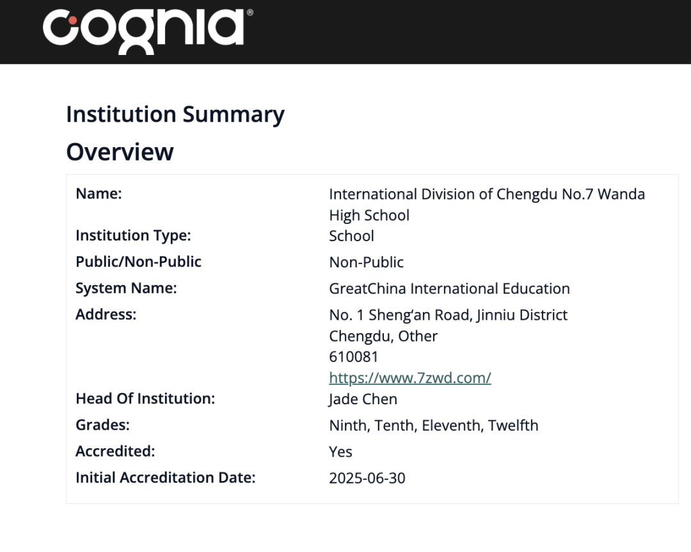Click the Head Of Institution label
The height and width of the screenshot is (552, 691).
point(145,398)
